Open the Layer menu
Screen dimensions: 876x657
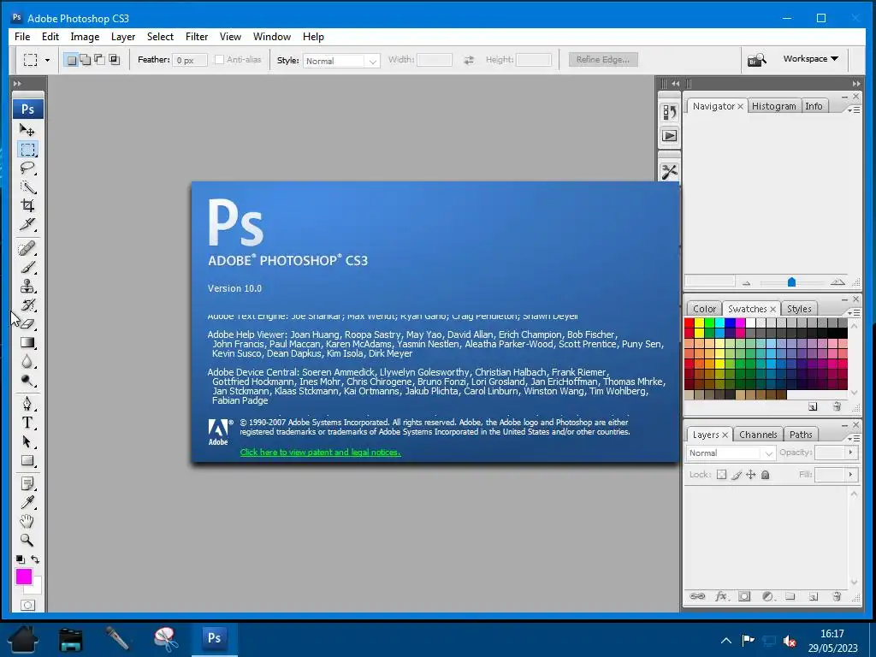[123, 37]
